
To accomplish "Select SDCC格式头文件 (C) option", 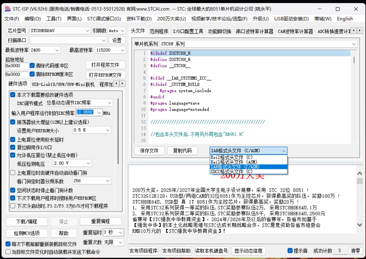I will point(248,171).
